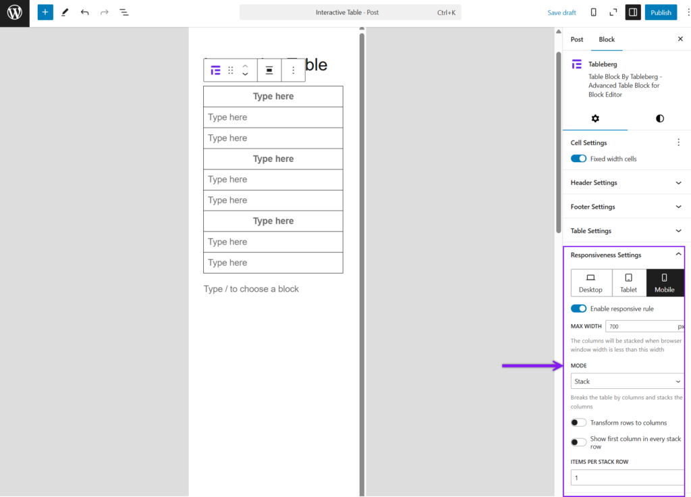
Task: Click the Tableberg block icon in toolbar
Action: 216,70
